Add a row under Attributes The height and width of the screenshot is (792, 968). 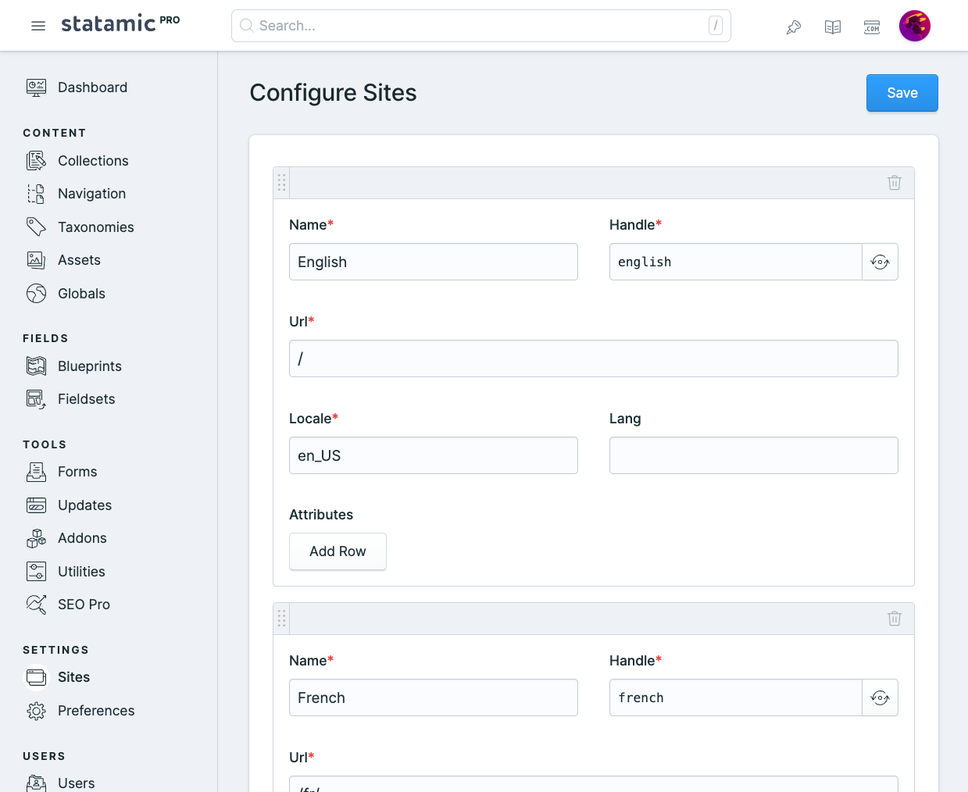[x=338, y=551]
